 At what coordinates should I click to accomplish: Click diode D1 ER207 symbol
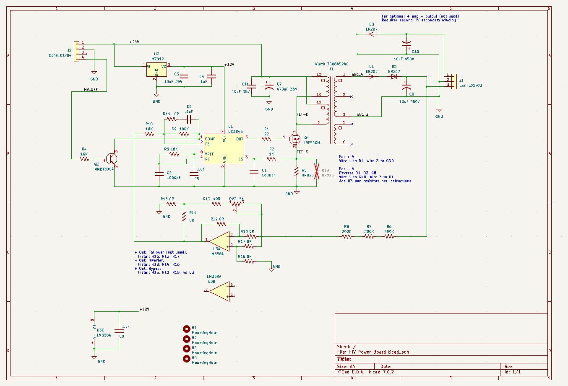pyautogui.click(x=371, y=77)
